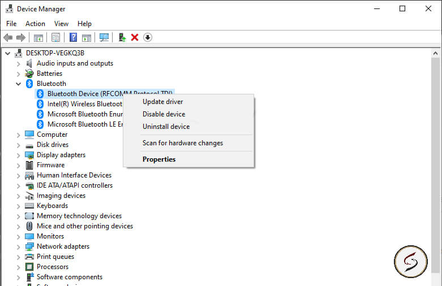Click the vertical scrollbar thumb
The image size is (442, 286).
click(435, 165)
